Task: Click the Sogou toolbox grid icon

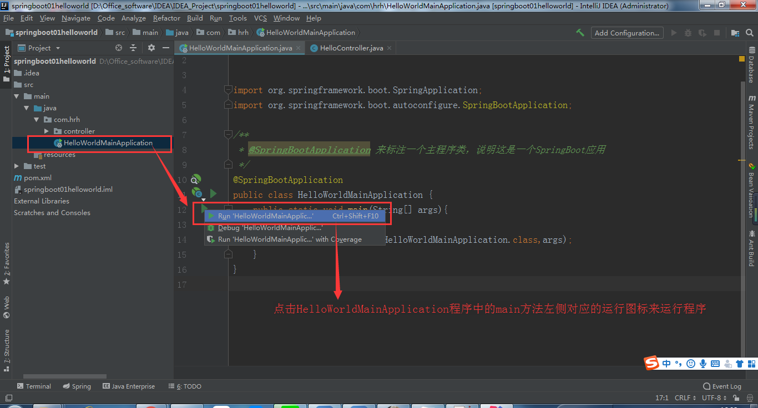Action: point(751,364)
